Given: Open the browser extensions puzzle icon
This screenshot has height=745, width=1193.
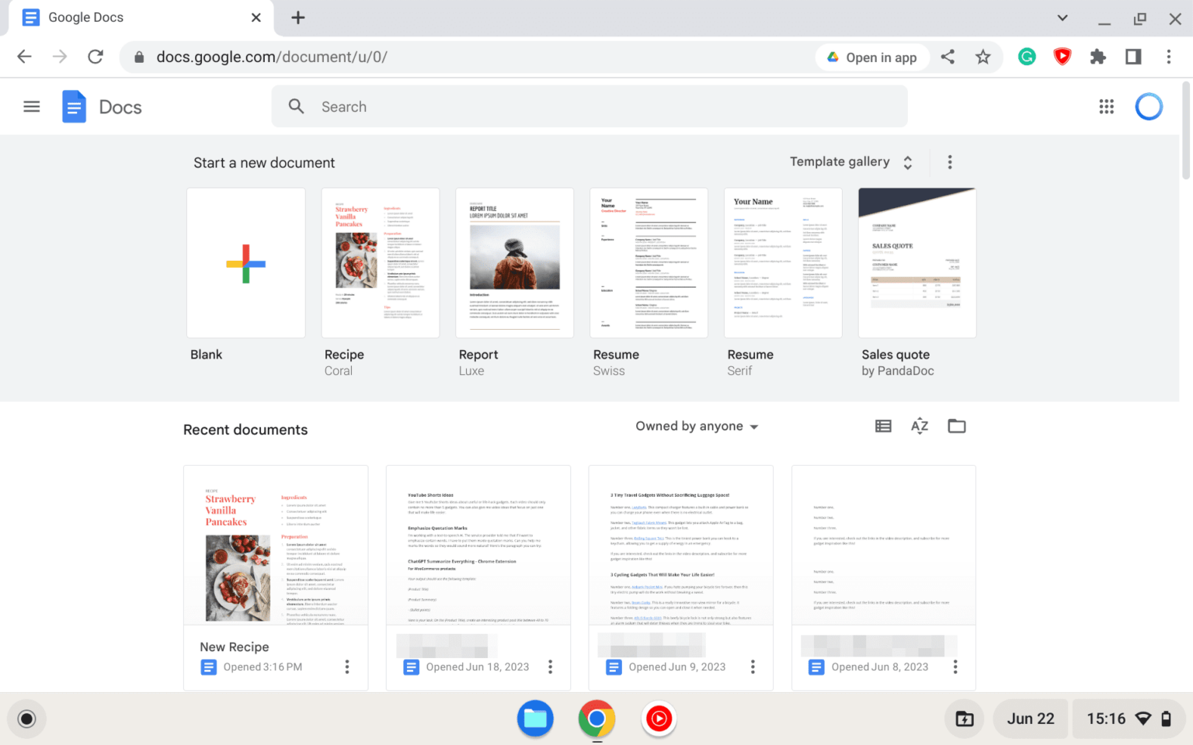Looking at the screenshot, I should [1097, 57].
